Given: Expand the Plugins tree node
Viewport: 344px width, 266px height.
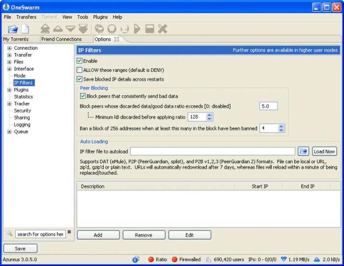Looking at the screenshot, I should pyautogui.click(x=9, y=90).
